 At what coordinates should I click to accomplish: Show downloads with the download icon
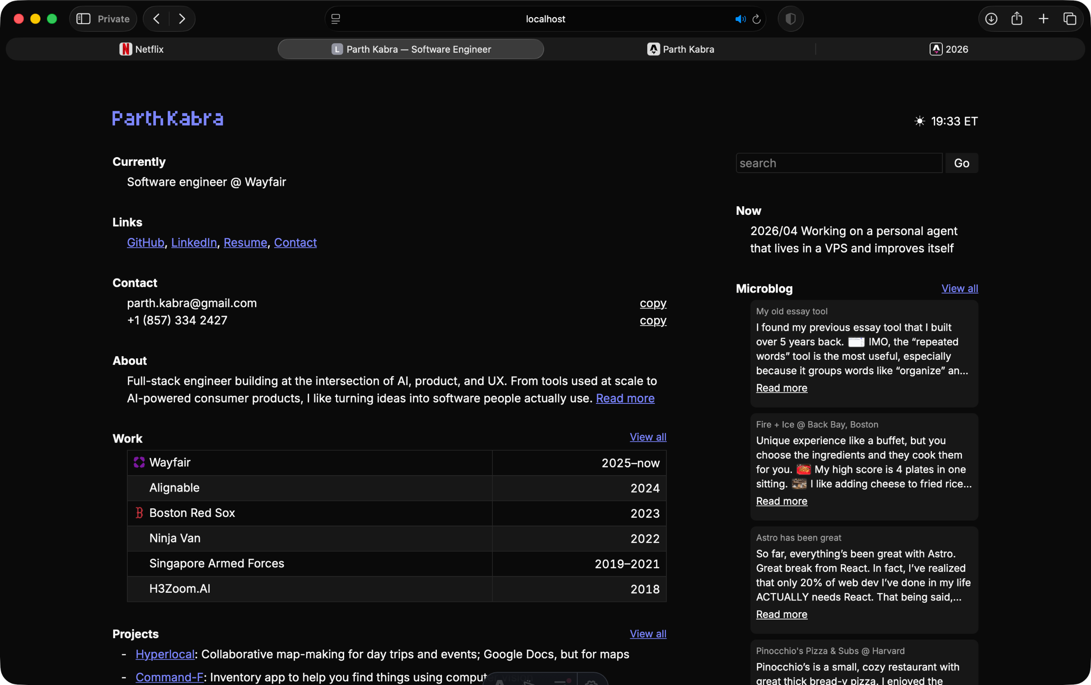pyautogui.click(x=991, y=19)
